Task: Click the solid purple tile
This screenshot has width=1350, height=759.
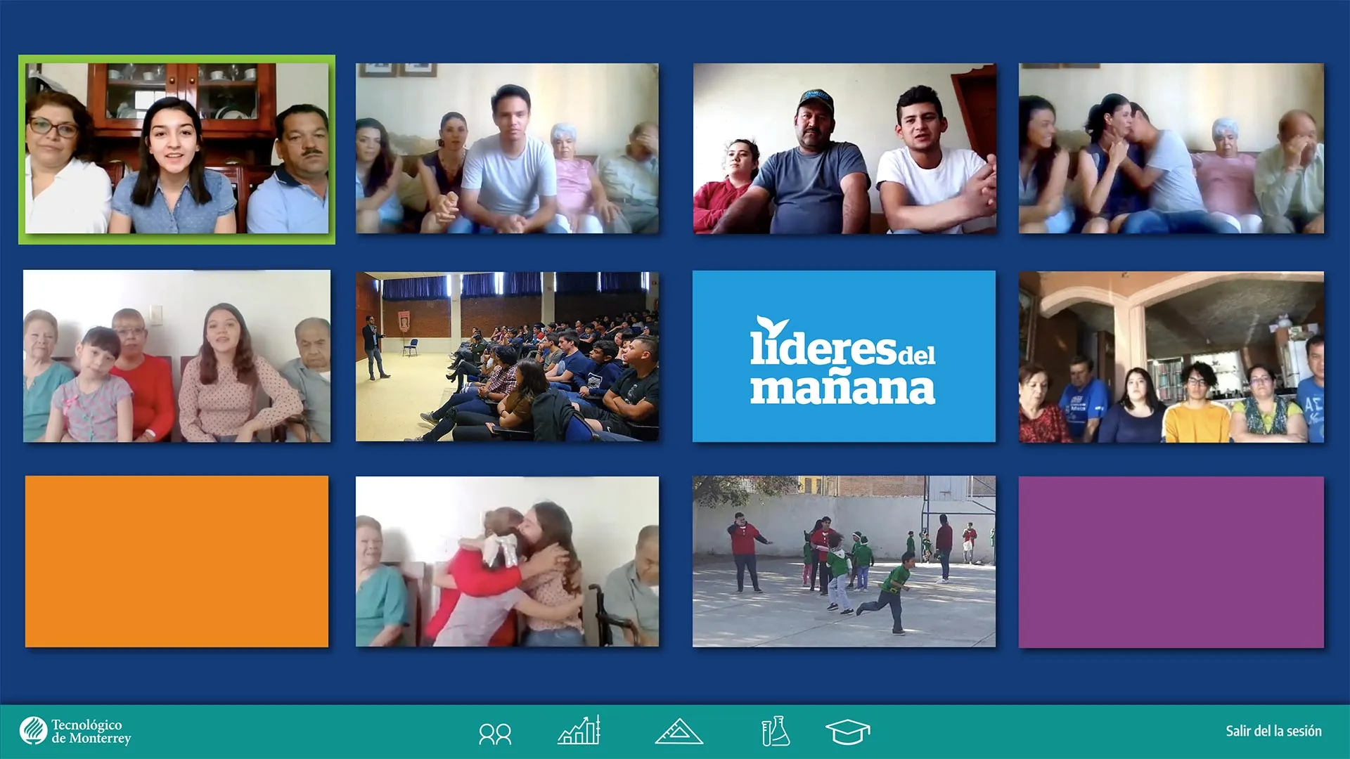Action: pos(1171,562)
